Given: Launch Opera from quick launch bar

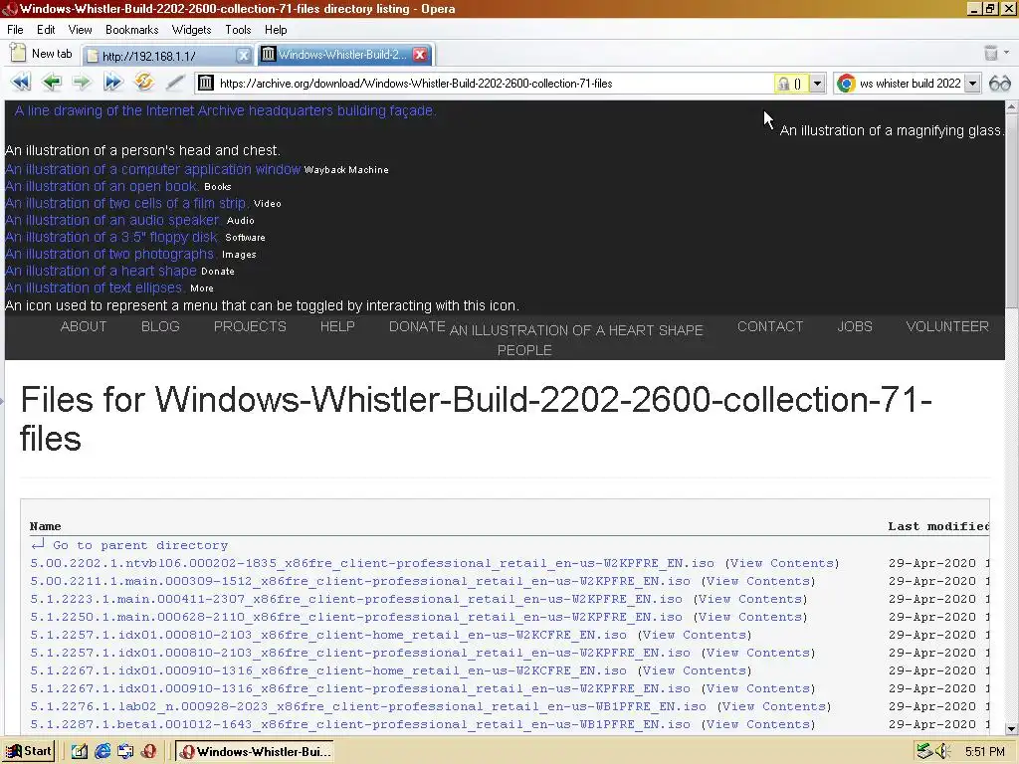Looking at the screenshot, I should pos(148,751).
